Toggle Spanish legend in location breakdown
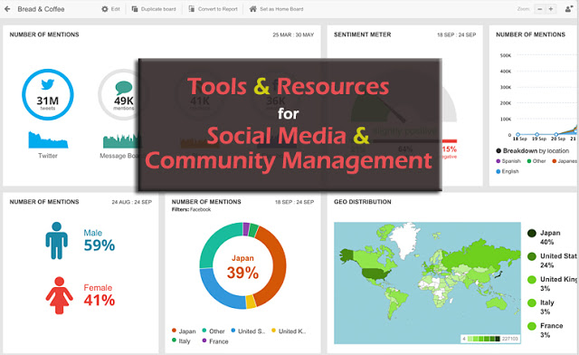Viewport: 579px width, 355px height. pyautogui.click(x=508, y=161)
